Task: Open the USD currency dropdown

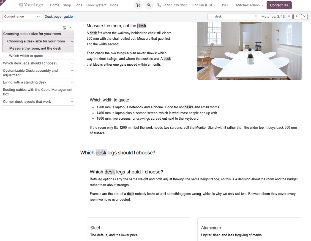Action: pyautogui.click(x=226, y=5)
